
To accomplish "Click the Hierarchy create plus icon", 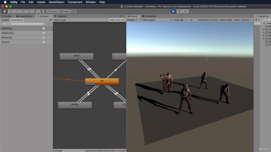I will [256, 20].
